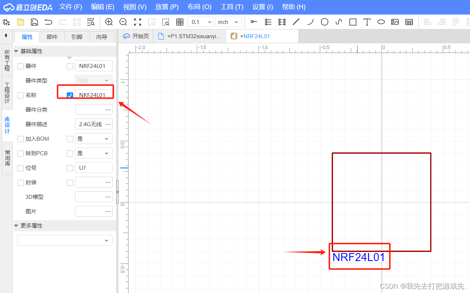Open the 布局 (O) menu
470x293 pixels.
(199, 7)
